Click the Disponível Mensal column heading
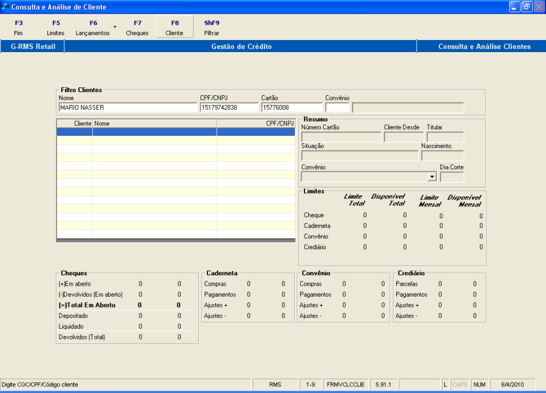This screenshot has width=546, height=393. click(465, 201)
